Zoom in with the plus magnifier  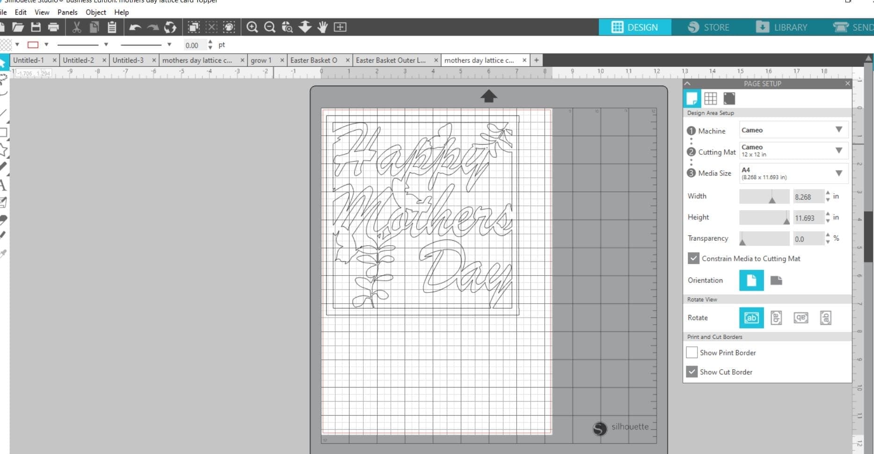click(x=252, y=27)
